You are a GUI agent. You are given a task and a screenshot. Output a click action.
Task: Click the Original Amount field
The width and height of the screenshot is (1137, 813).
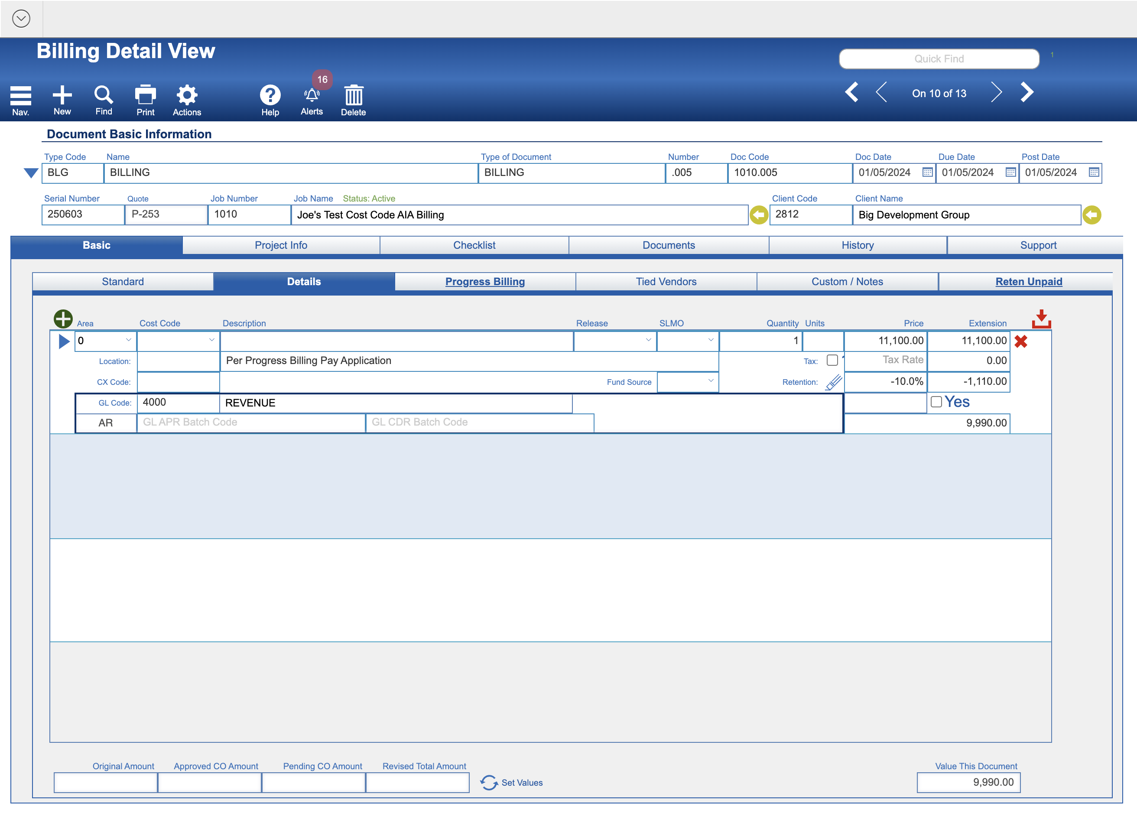[x=106, y=783]
